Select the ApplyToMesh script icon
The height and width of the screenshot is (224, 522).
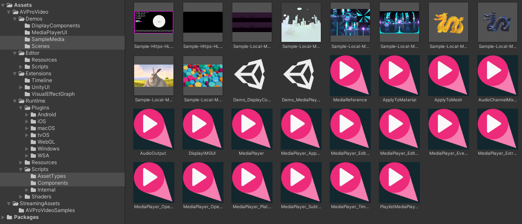448,75
